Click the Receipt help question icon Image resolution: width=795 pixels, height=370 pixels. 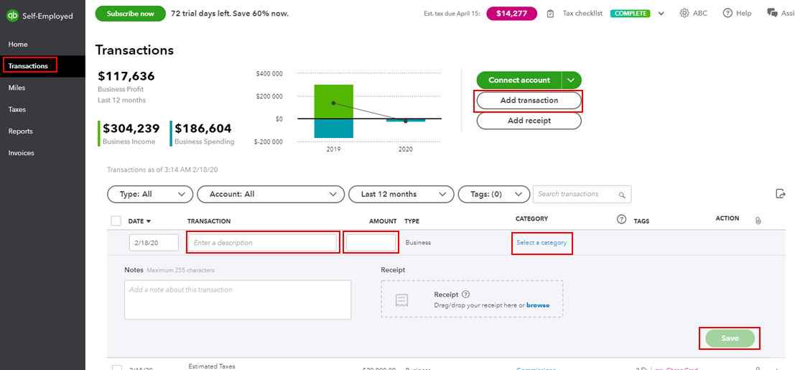[466, 295]
